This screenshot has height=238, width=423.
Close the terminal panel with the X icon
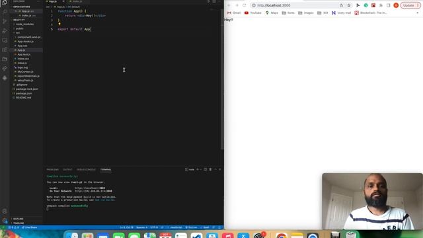[x=220, y=169]
